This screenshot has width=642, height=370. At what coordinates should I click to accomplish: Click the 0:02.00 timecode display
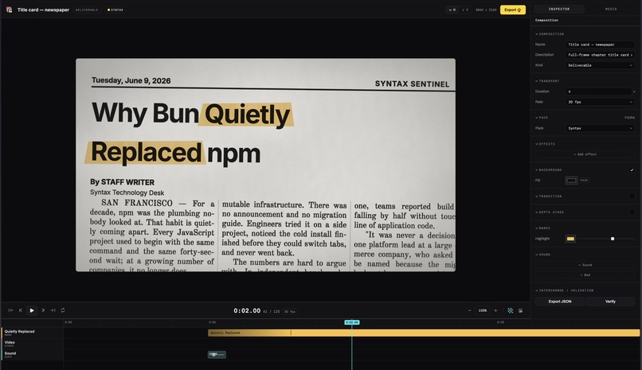[247, 310]
